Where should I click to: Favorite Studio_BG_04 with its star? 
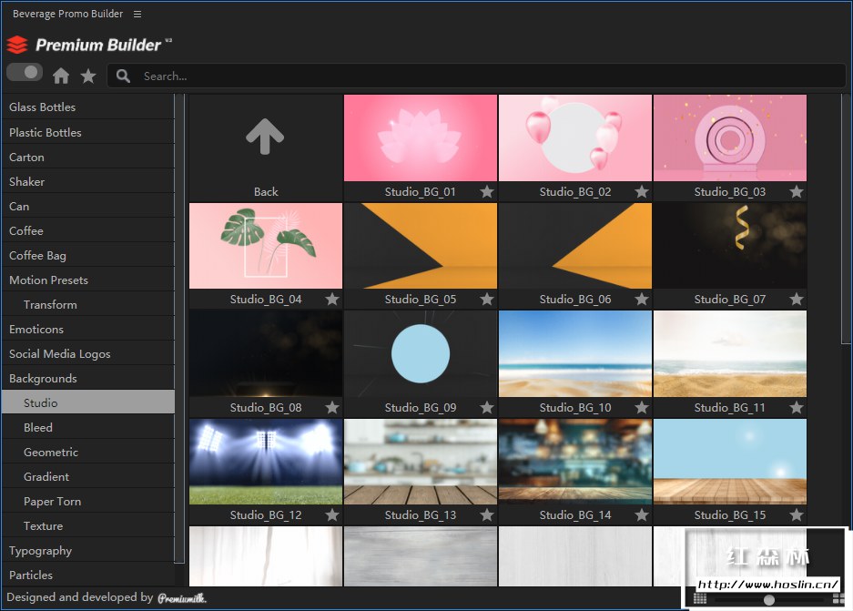(332, 300)
